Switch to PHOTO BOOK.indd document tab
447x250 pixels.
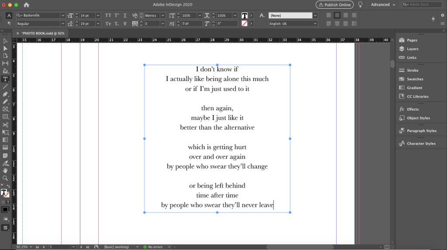40,33
